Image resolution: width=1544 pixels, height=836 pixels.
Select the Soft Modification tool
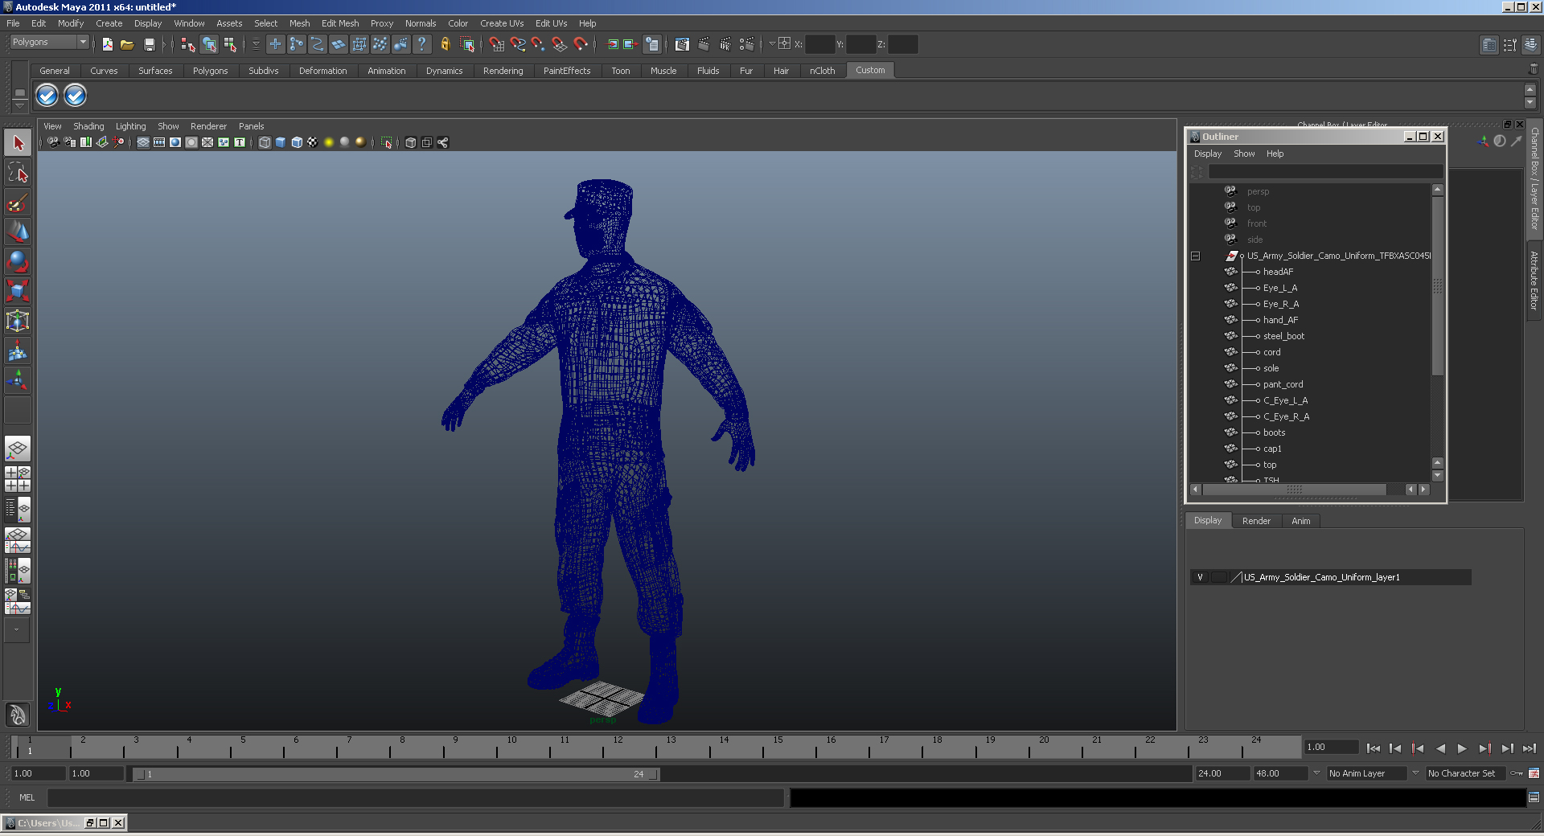18,350
